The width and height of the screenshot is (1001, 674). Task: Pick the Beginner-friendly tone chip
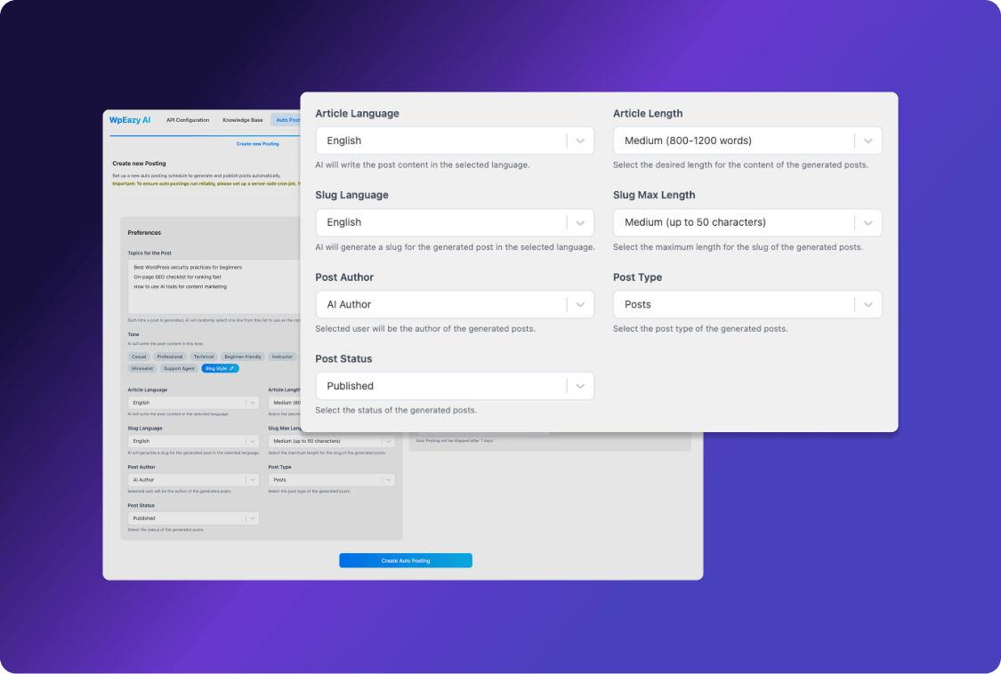(x=242, y=357)
